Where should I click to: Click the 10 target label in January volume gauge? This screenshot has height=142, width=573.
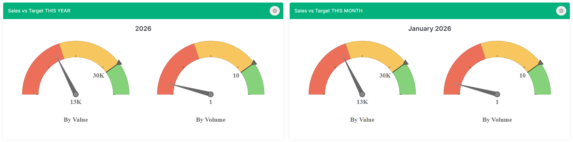522,76
